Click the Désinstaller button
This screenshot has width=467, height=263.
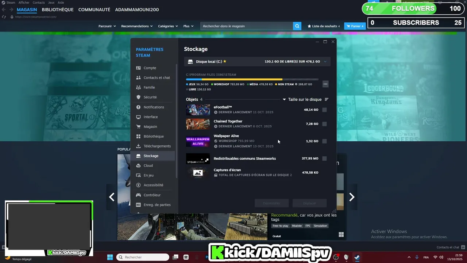tap(272, 203)
